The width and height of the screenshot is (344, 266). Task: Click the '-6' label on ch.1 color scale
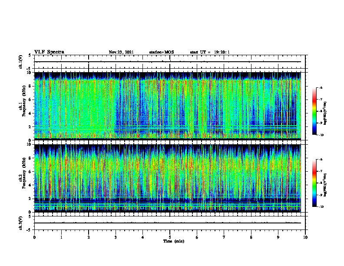coord(321,88)
